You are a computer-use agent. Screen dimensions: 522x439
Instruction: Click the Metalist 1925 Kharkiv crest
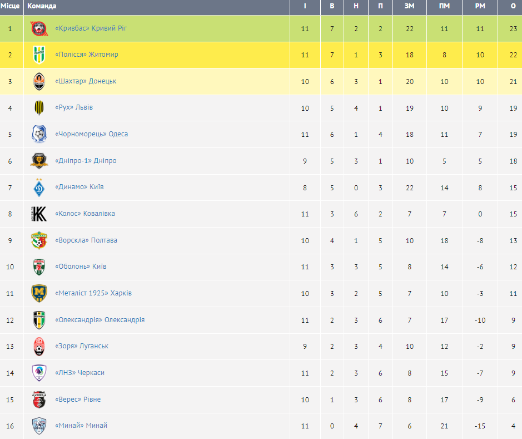(x=39, y=293)
